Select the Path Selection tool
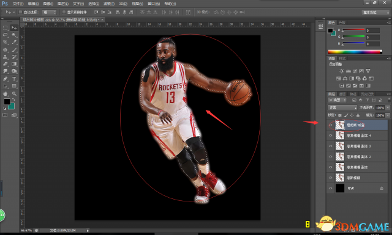This screenshot has width=392, height=235. (6, 86)
